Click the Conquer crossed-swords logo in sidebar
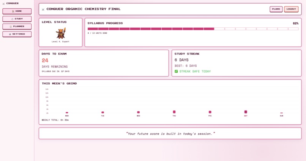306x161 pixels. pos(3,3)
